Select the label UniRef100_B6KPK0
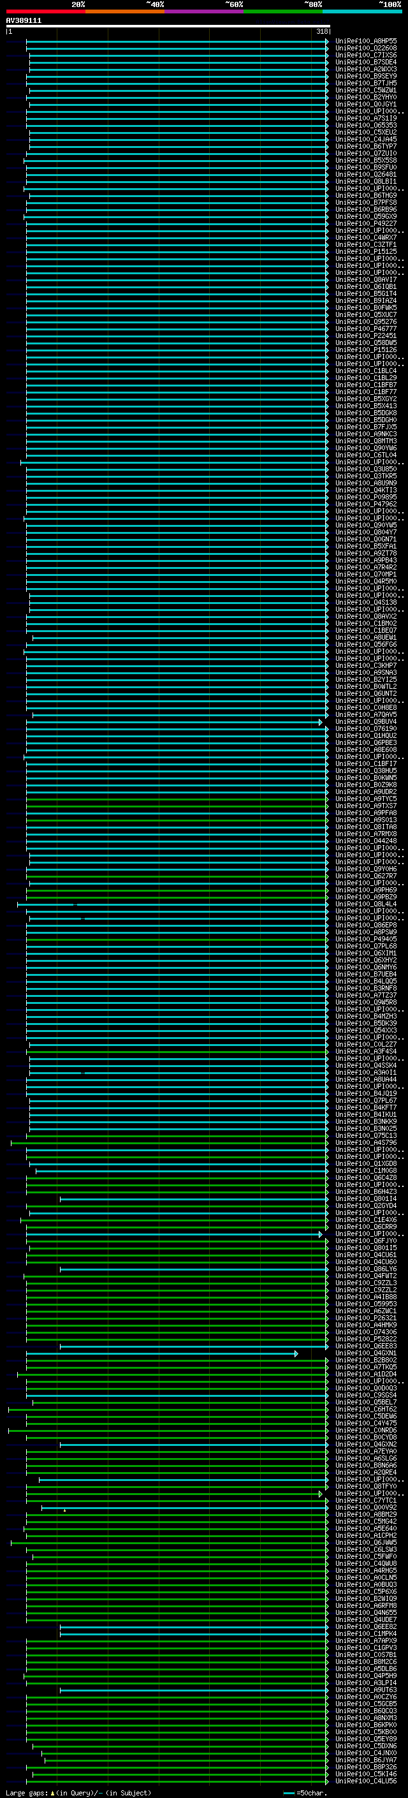The image size is (408, 1798). point(366,1724)
